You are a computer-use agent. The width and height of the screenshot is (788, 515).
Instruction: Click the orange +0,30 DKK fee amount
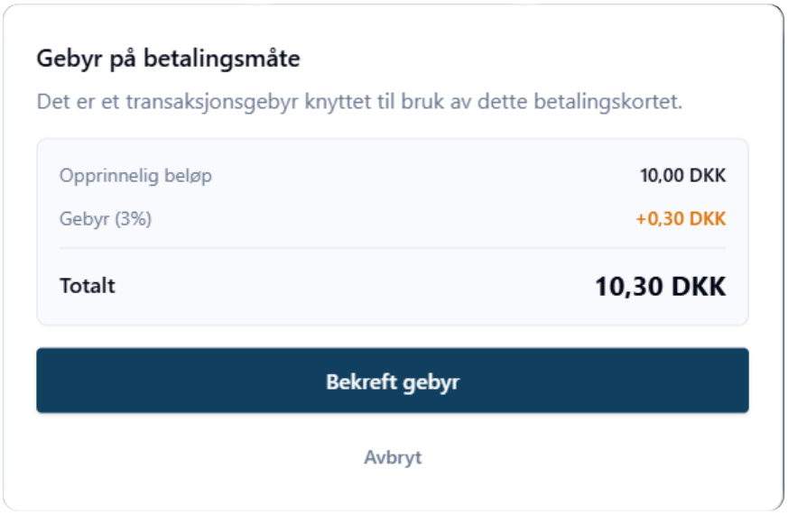(681, 219)
